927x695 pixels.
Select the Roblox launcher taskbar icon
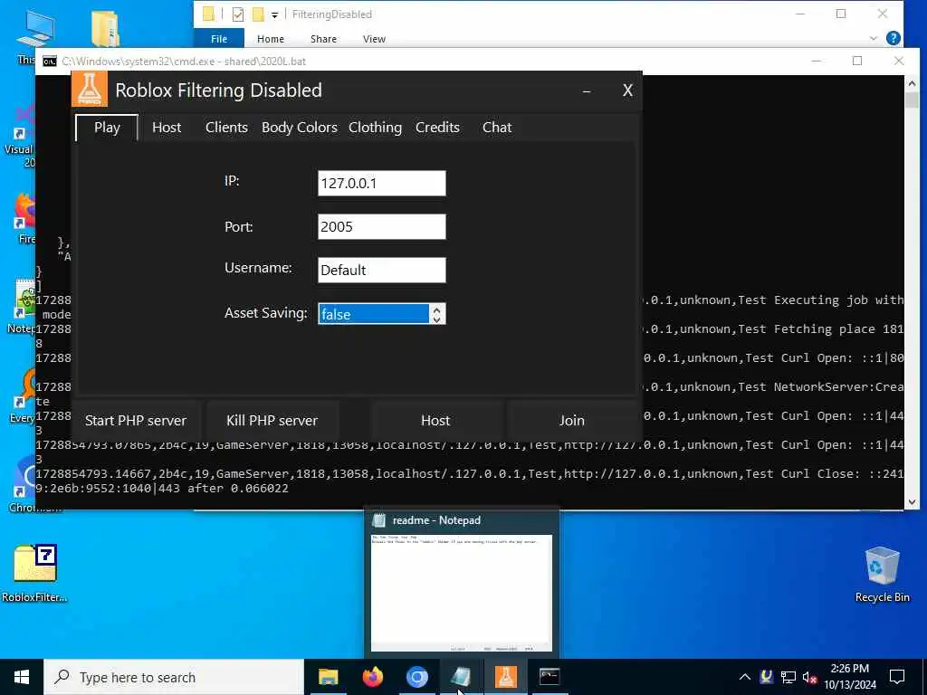coord(505,677)
